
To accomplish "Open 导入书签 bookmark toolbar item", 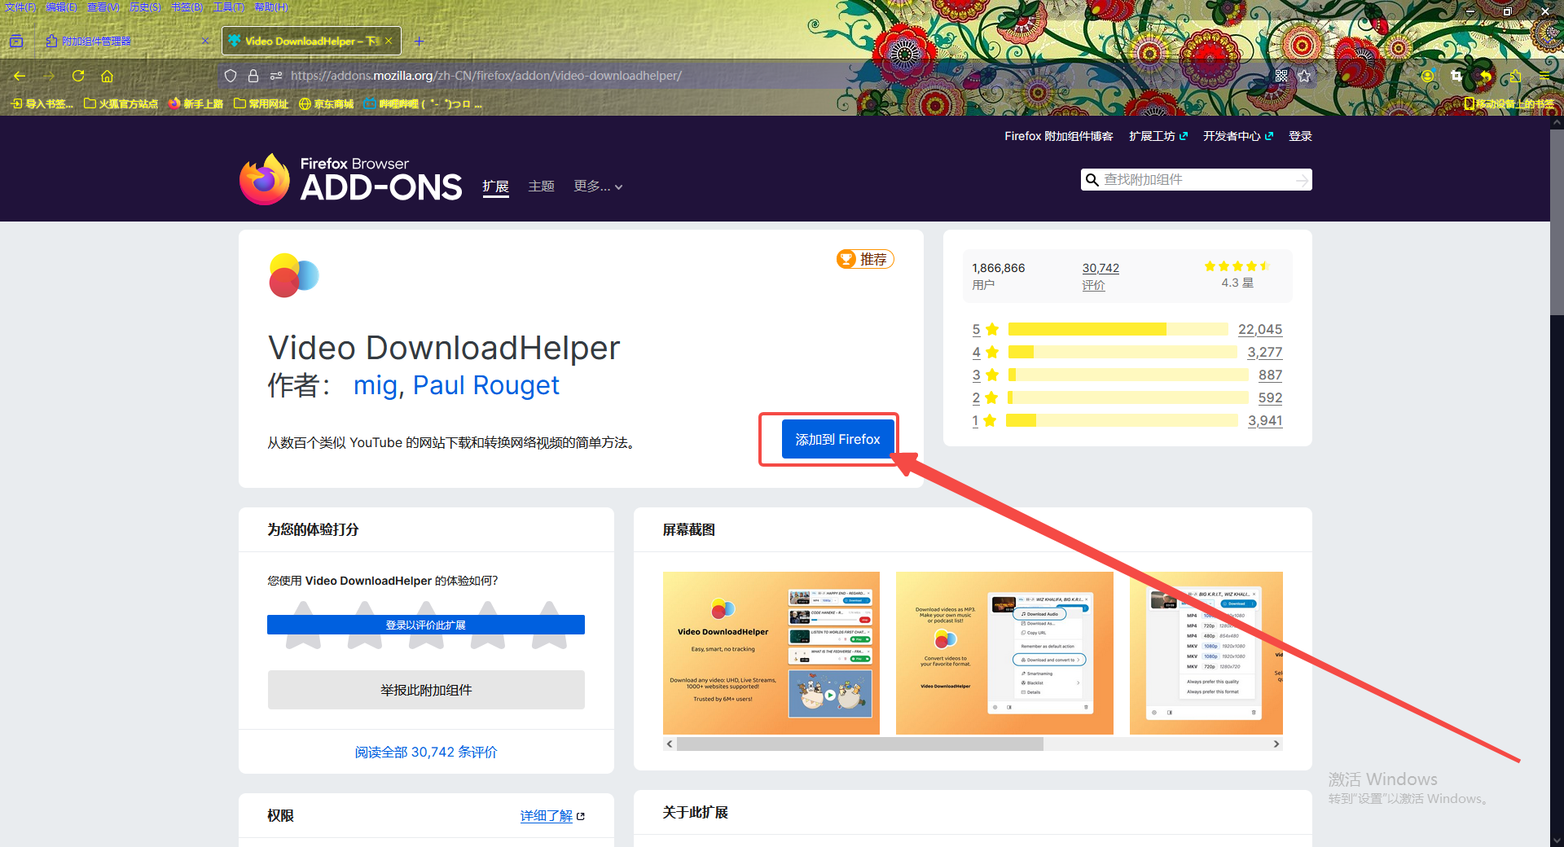I will (x=42, y=103).
